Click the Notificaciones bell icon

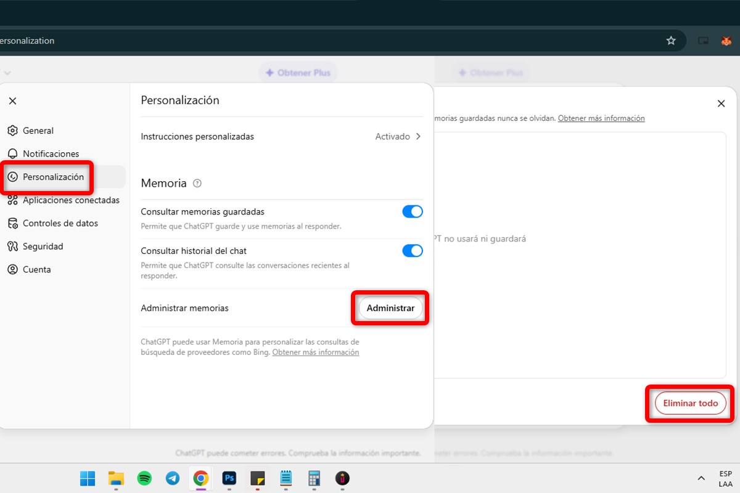12,153
